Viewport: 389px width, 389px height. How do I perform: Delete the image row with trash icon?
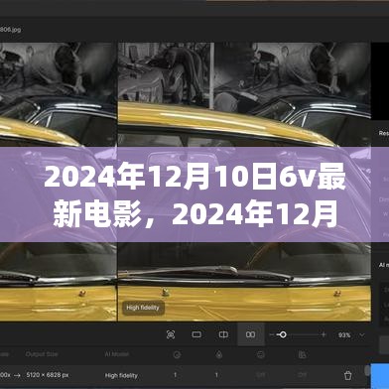347,375
